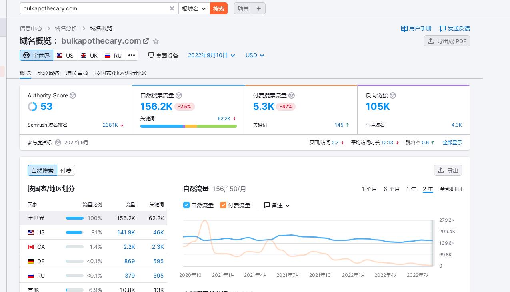Click the info globe next to 自然搜索流量
Image resolution: width=510 pixels, height=292 pixels.
(179, 95)
